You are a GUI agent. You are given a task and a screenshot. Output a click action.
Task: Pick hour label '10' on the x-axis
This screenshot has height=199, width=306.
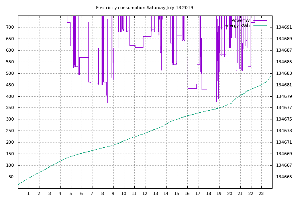pyautogui.click(x=124, y=193)
